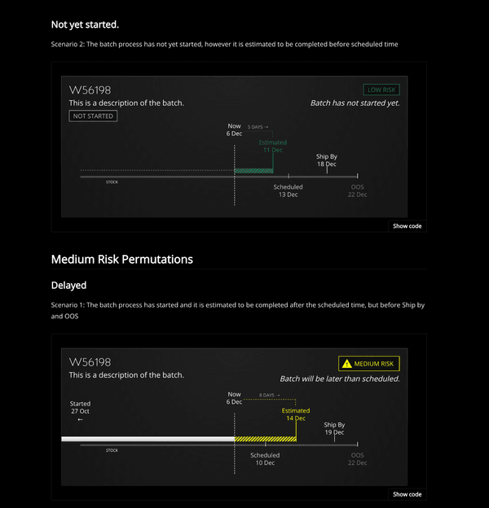
Task: Click the Ship By 18 Dec marker
Action: (327, 160)
